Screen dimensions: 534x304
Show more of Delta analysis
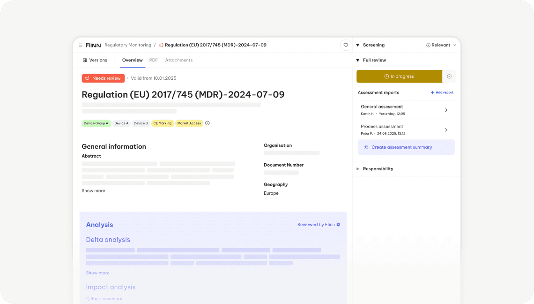(97, 273)
